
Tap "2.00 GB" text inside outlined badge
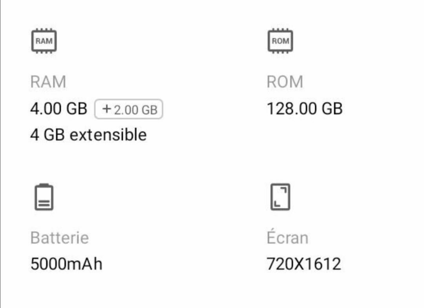(135, 110)
